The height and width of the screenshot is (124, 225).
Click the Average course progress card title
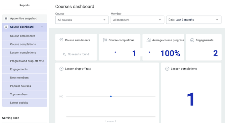pyautogui.click(x=168, y=40)
